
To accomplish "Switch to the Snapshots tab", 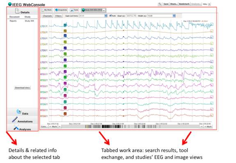I will click(x=61, y=10).
